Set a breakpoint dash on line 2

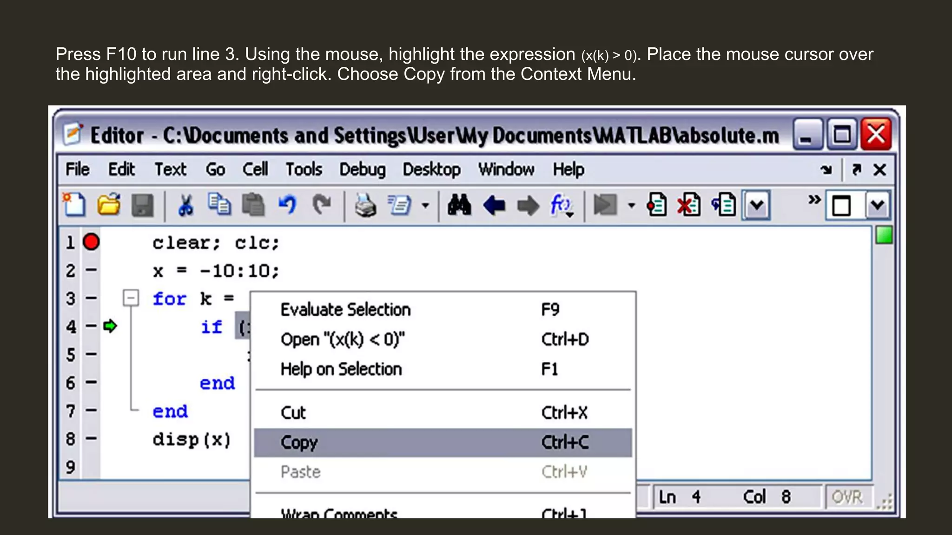point(91,270)
